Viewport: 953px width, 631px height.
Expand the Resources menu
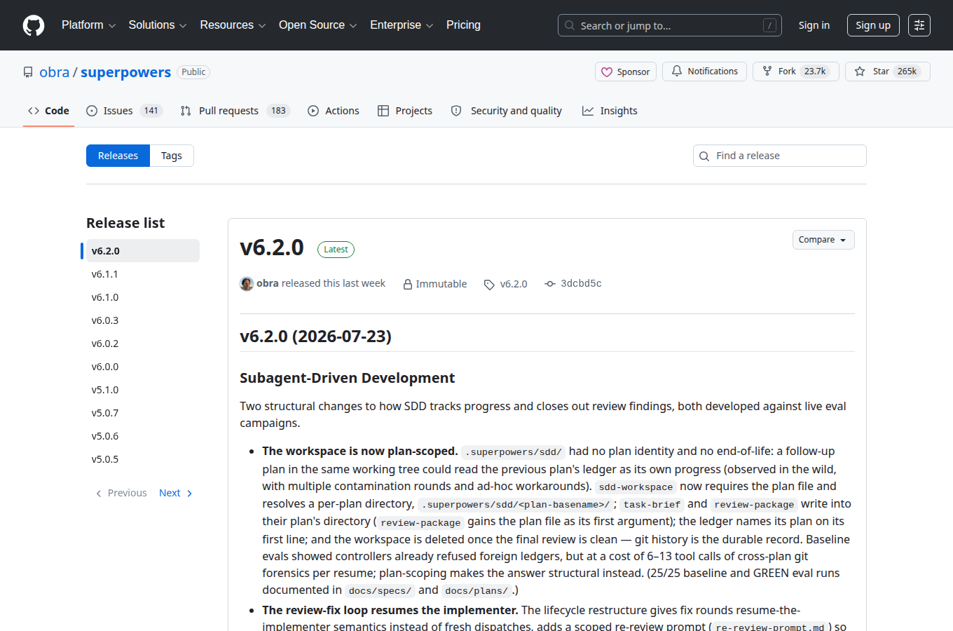pos(233,25)
